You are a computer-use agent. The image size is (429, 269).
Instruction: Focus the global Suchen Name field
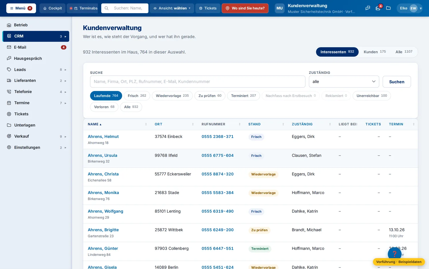(x=125, y=8)
